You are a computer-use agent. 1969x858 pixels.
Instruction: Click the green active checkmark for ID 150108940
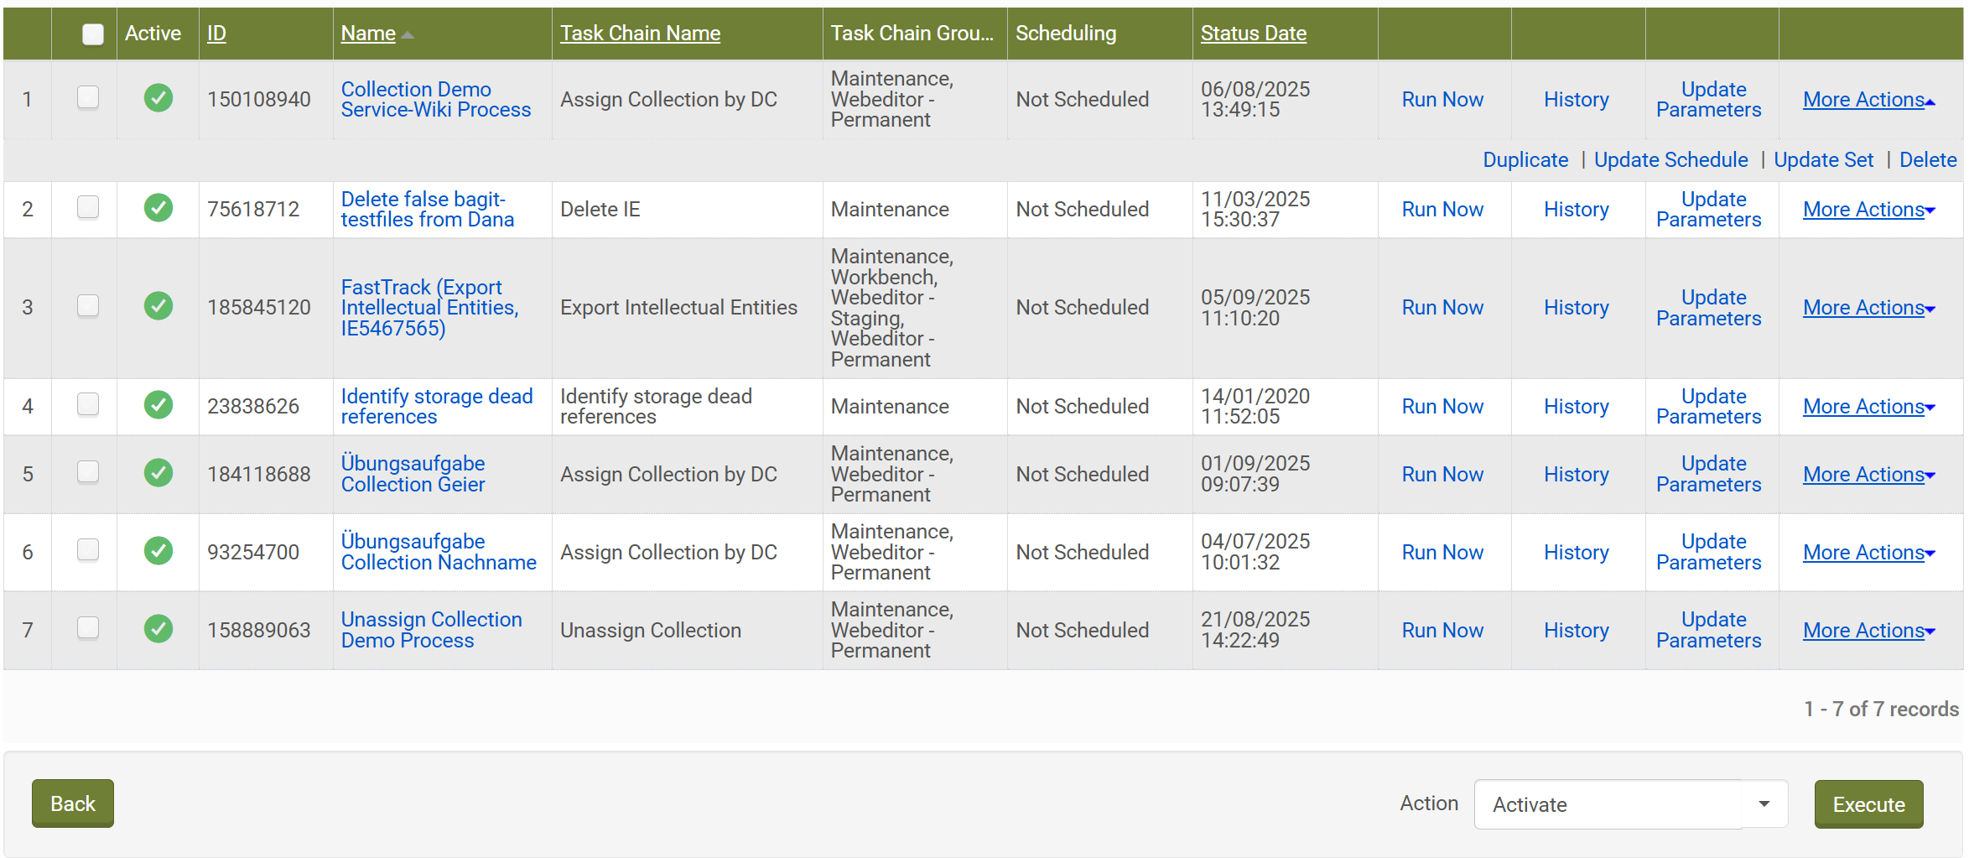pyautogui.click(x=158, y=98)
